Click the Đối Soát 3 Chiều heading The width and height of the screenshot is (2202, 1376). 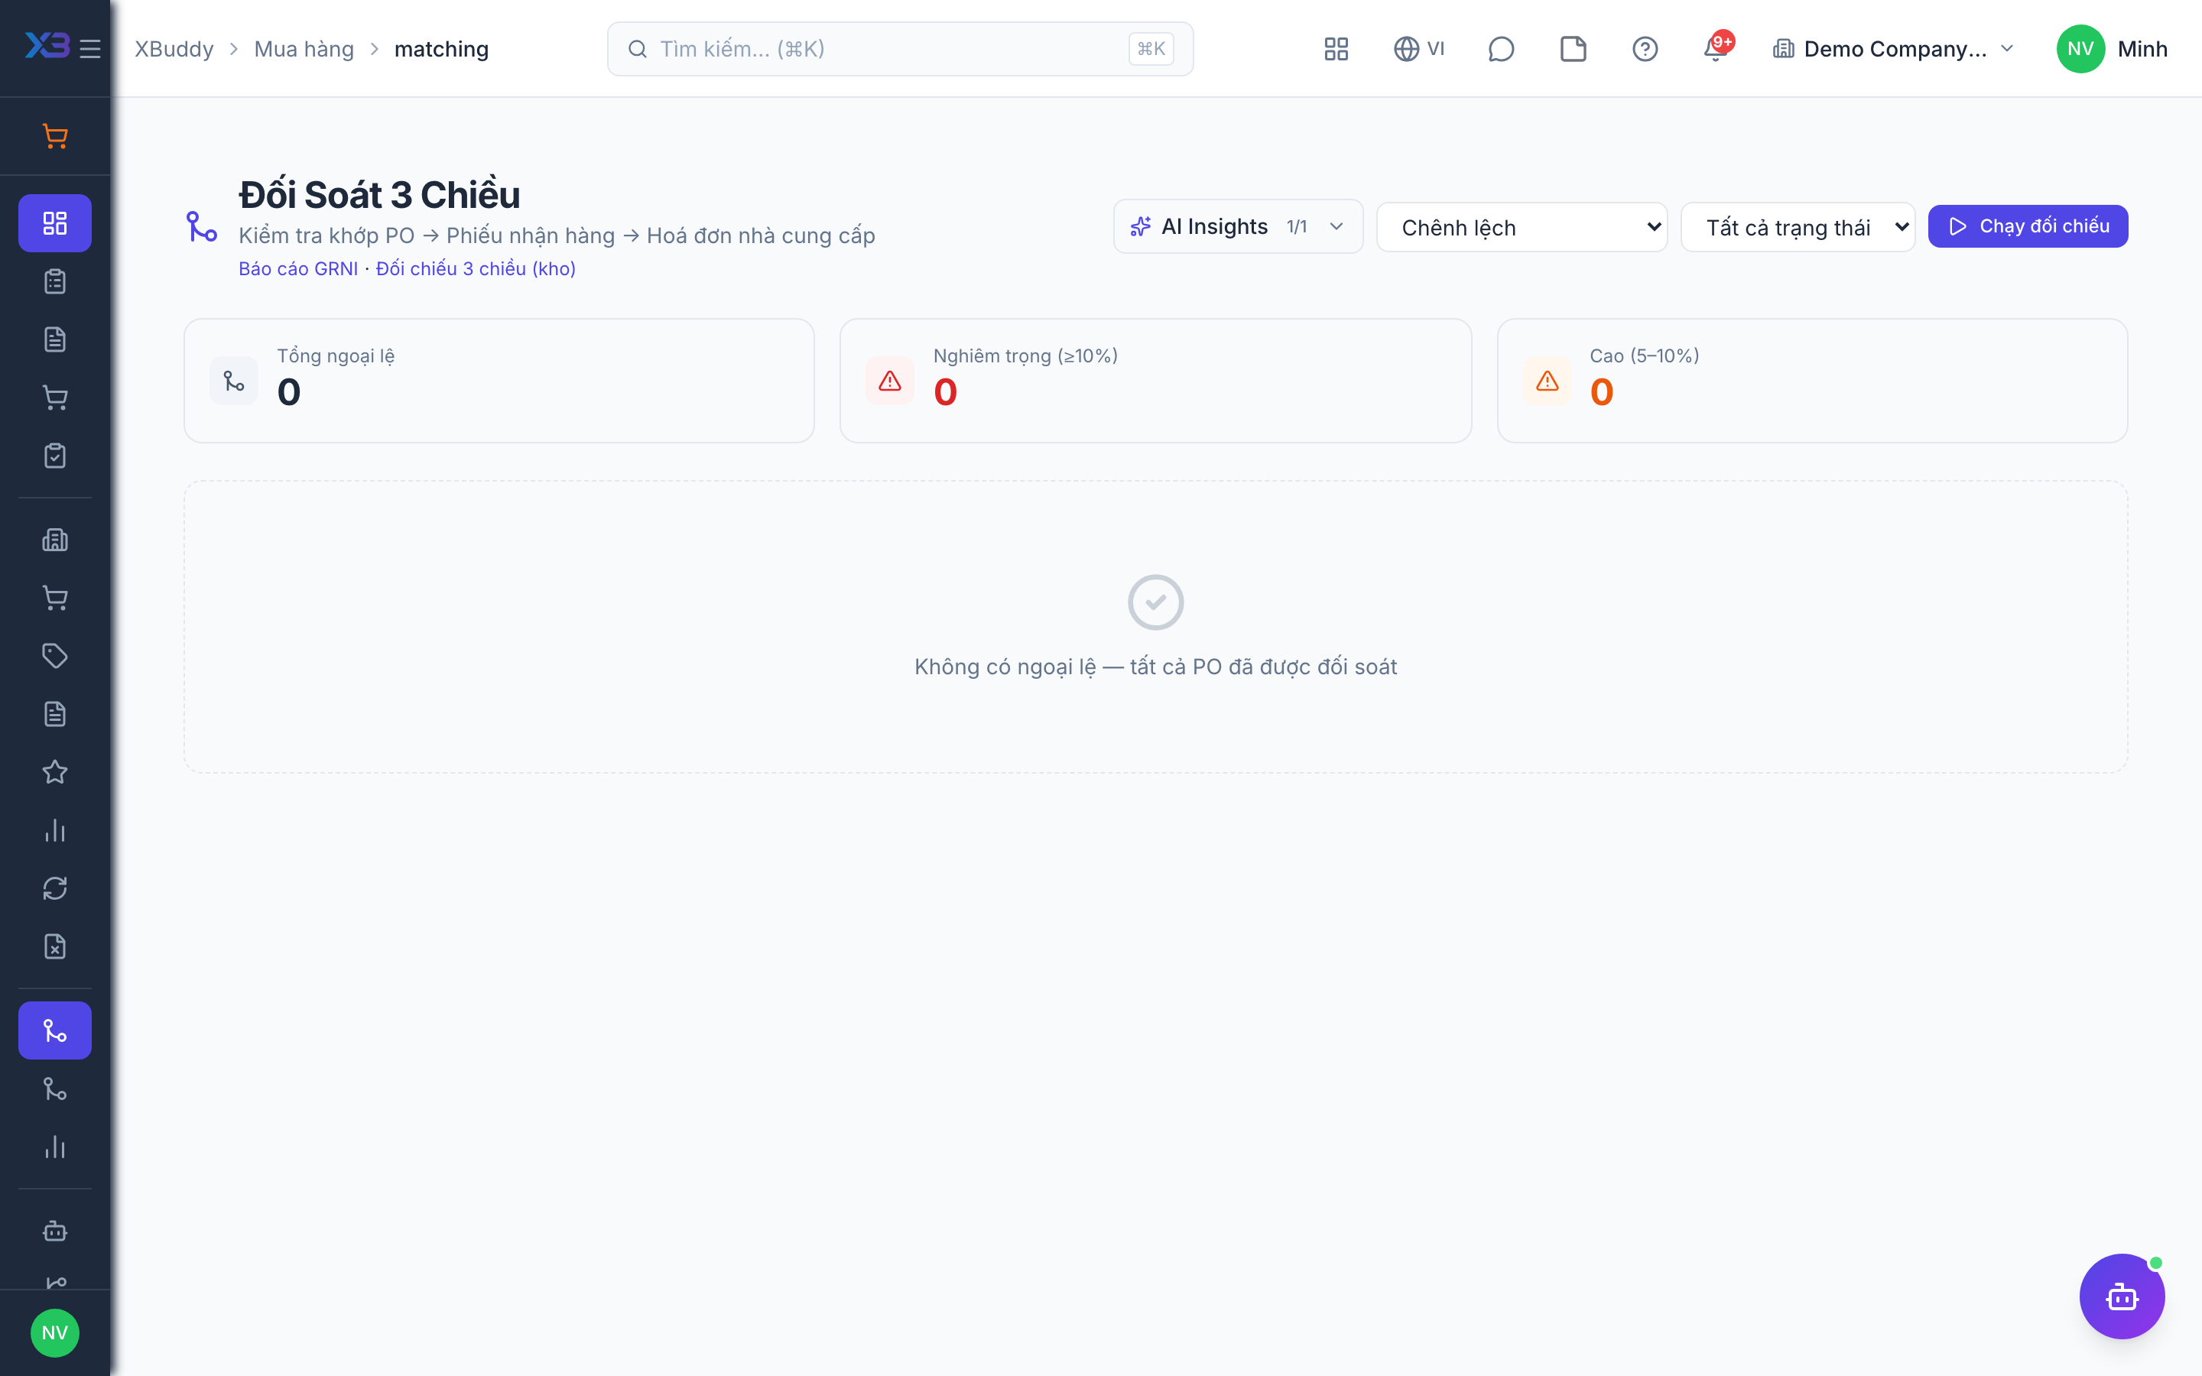(379, 195)
